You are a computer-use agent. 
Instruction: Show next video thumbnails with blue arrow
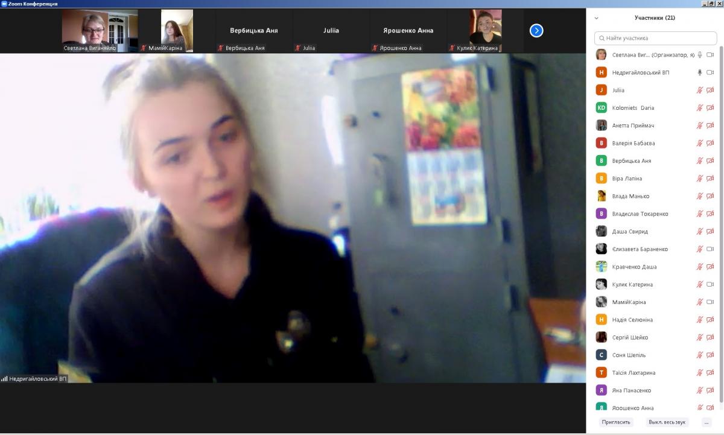[536, 30]
